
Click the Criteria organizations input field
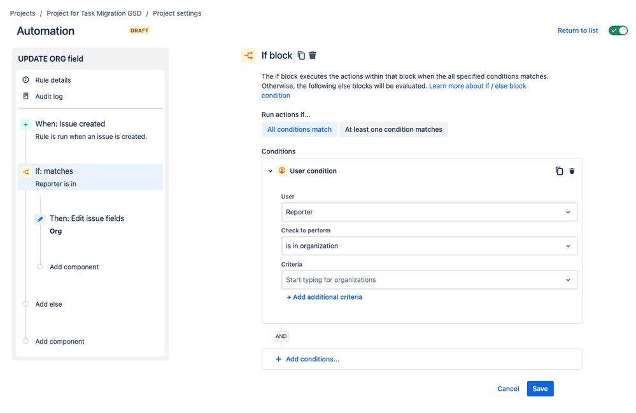423,280
